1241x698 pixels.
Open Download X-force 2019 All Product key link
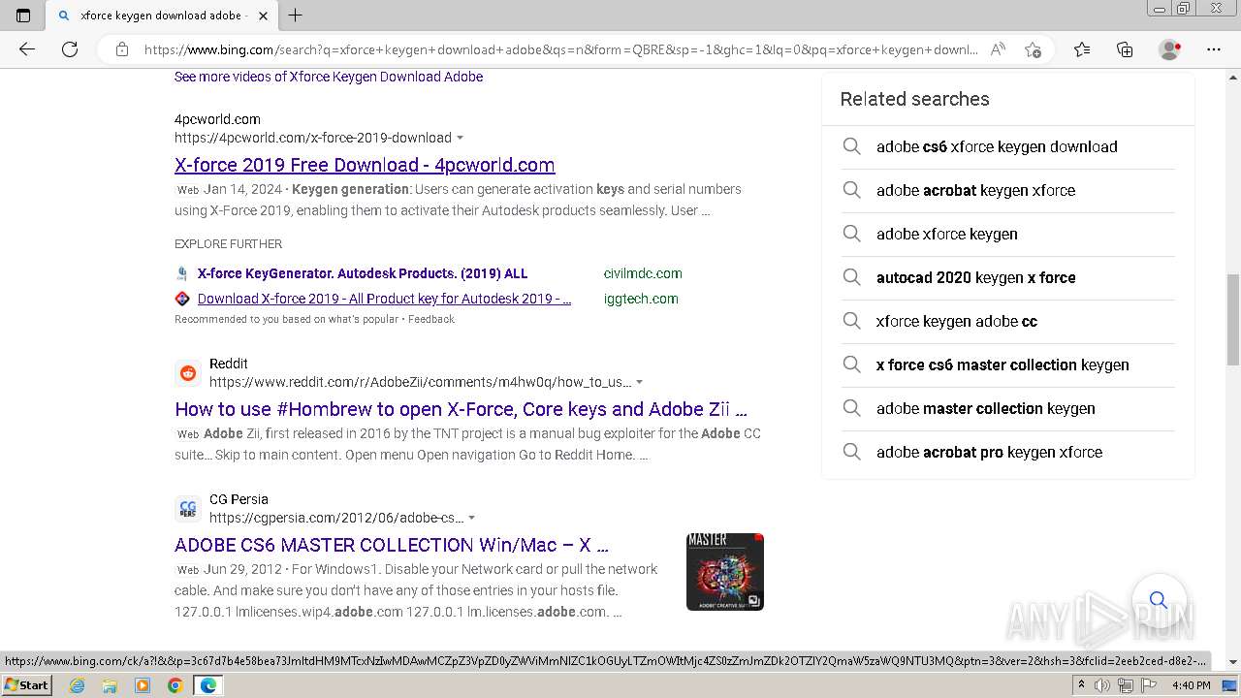384,299
